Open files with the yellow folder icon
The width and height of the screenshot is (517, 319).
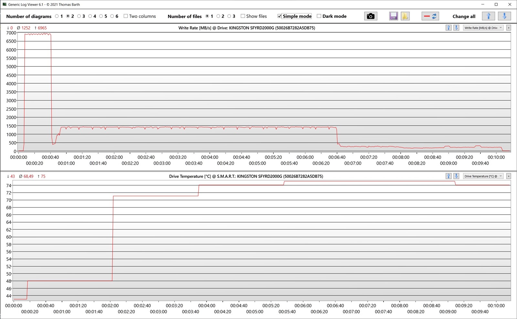[405, 16]
